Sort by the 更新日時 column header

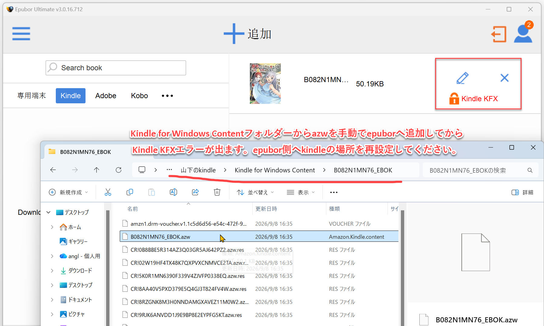(x=266, y=209)
